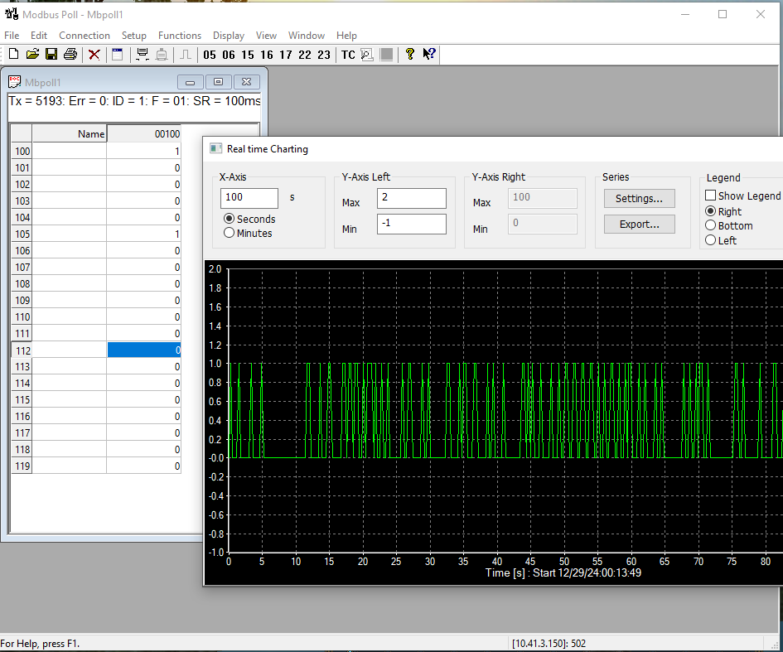Image resolution: width=783 pixels, height=652 pixels.
Task: Click the Export... button
Action: coord(639,225)
